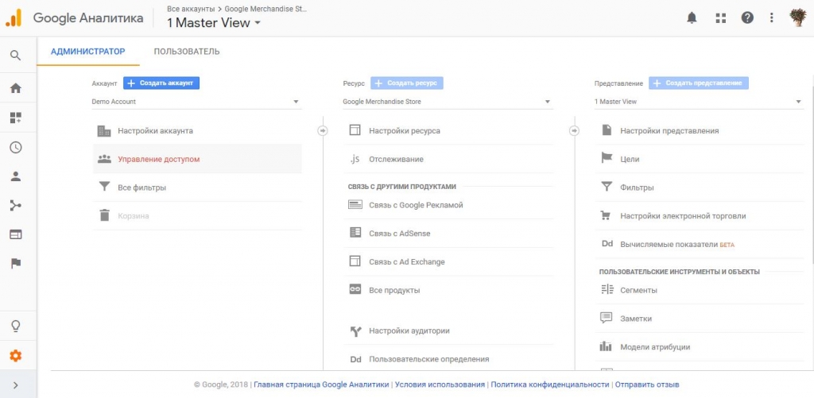Click building icon beside Настройки аккаунта
814x398 pixels.
pyautogui.click(x=104, y=131)
